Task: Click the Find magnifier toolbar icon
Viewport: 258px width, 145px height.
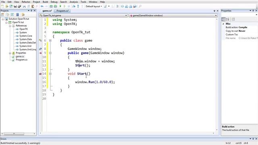Action: (140, 6)
